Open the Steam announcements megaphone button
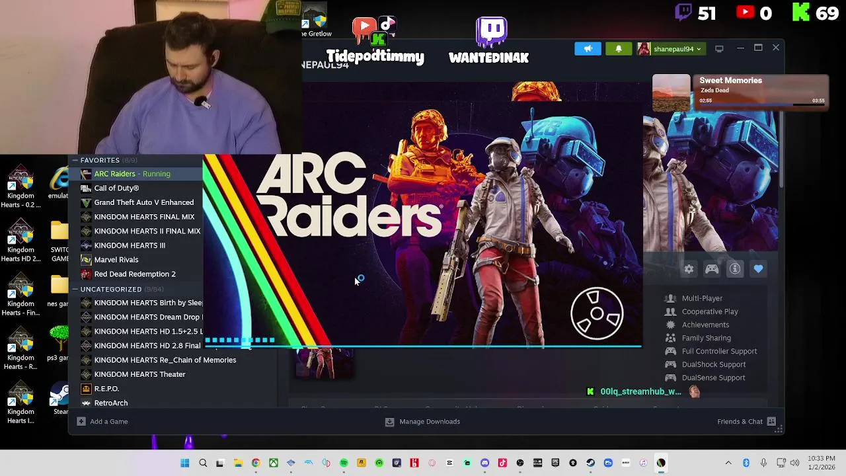The width and height of the screenshot is (846, 476). [588, 49]
